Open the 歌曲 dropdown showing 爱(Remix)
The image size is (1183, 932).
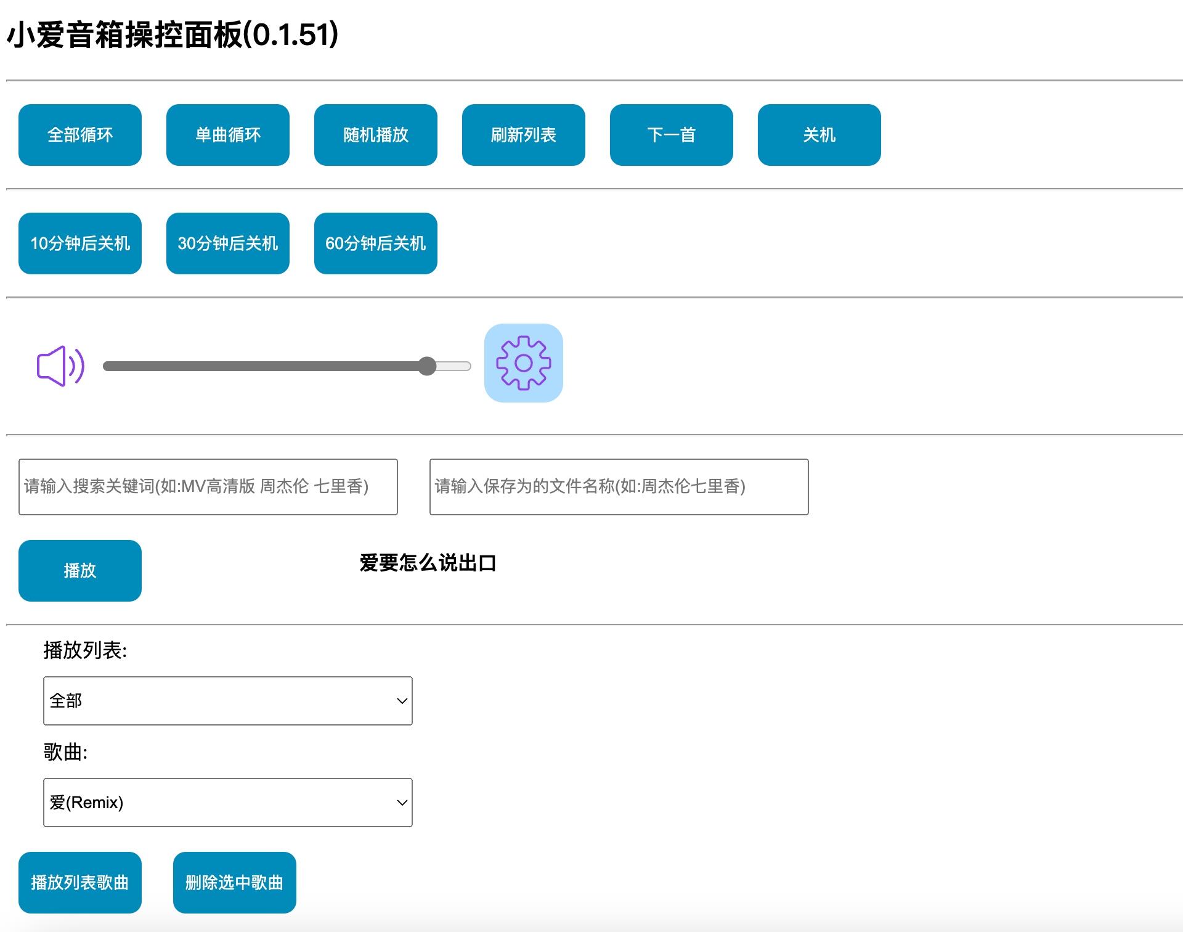click(228, 803)
